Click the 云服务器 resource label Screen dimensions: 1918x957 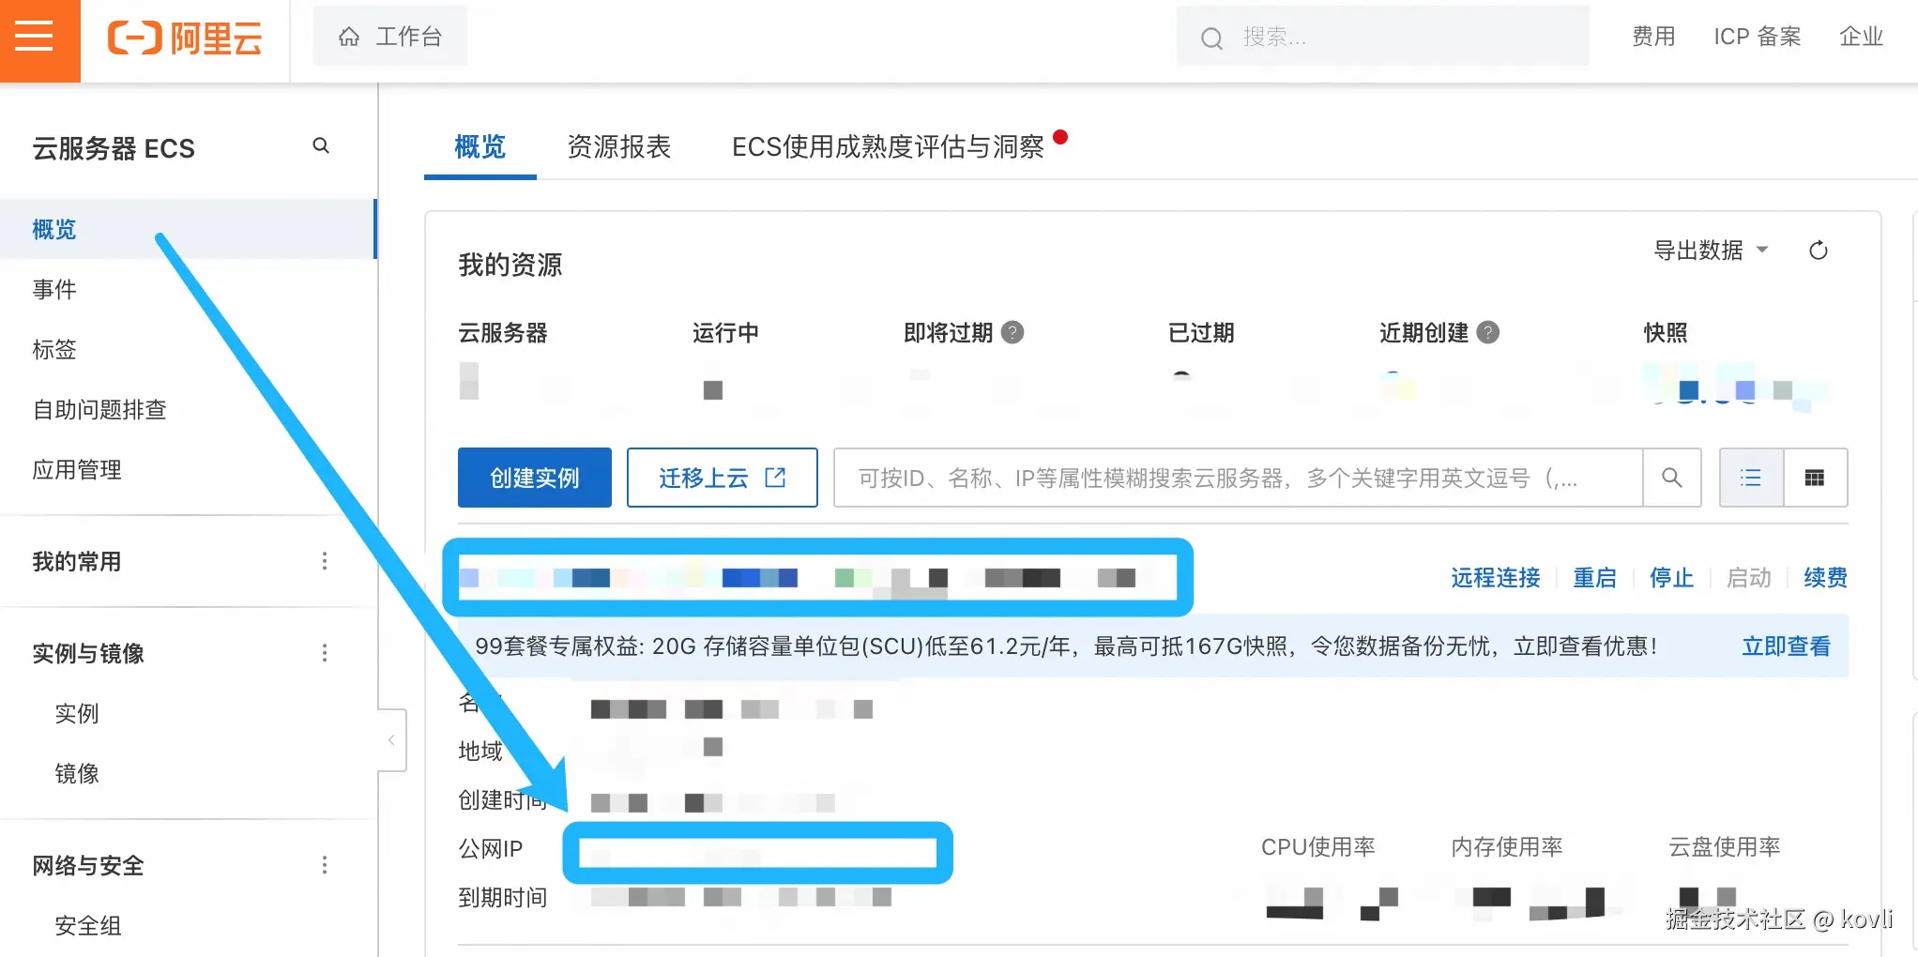(503, 332)
